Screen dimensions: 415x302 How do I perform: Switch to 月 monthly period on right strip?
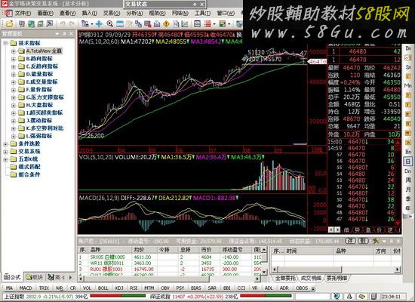coord(408,190)
